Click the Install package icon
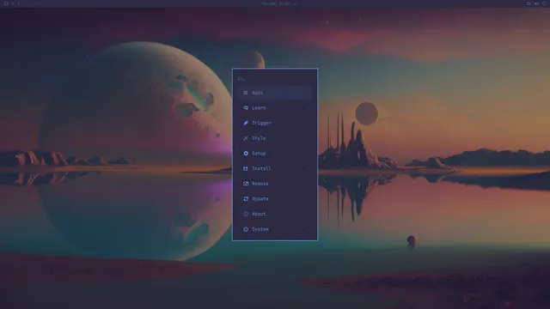This screenshot has width=550, height=309. click(x=246, y=168)
